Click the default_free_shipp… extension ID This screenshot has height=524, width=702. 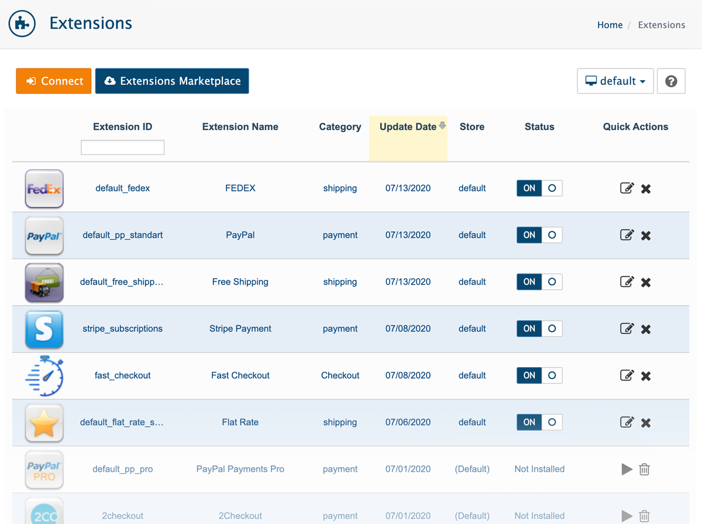[122, 282]
